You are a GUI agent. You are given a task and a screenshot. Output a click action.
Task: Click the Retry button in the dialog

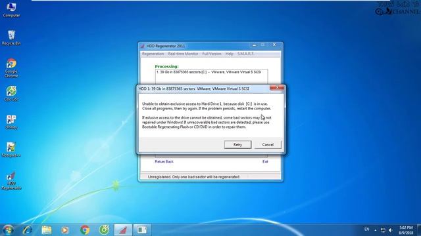237,144
